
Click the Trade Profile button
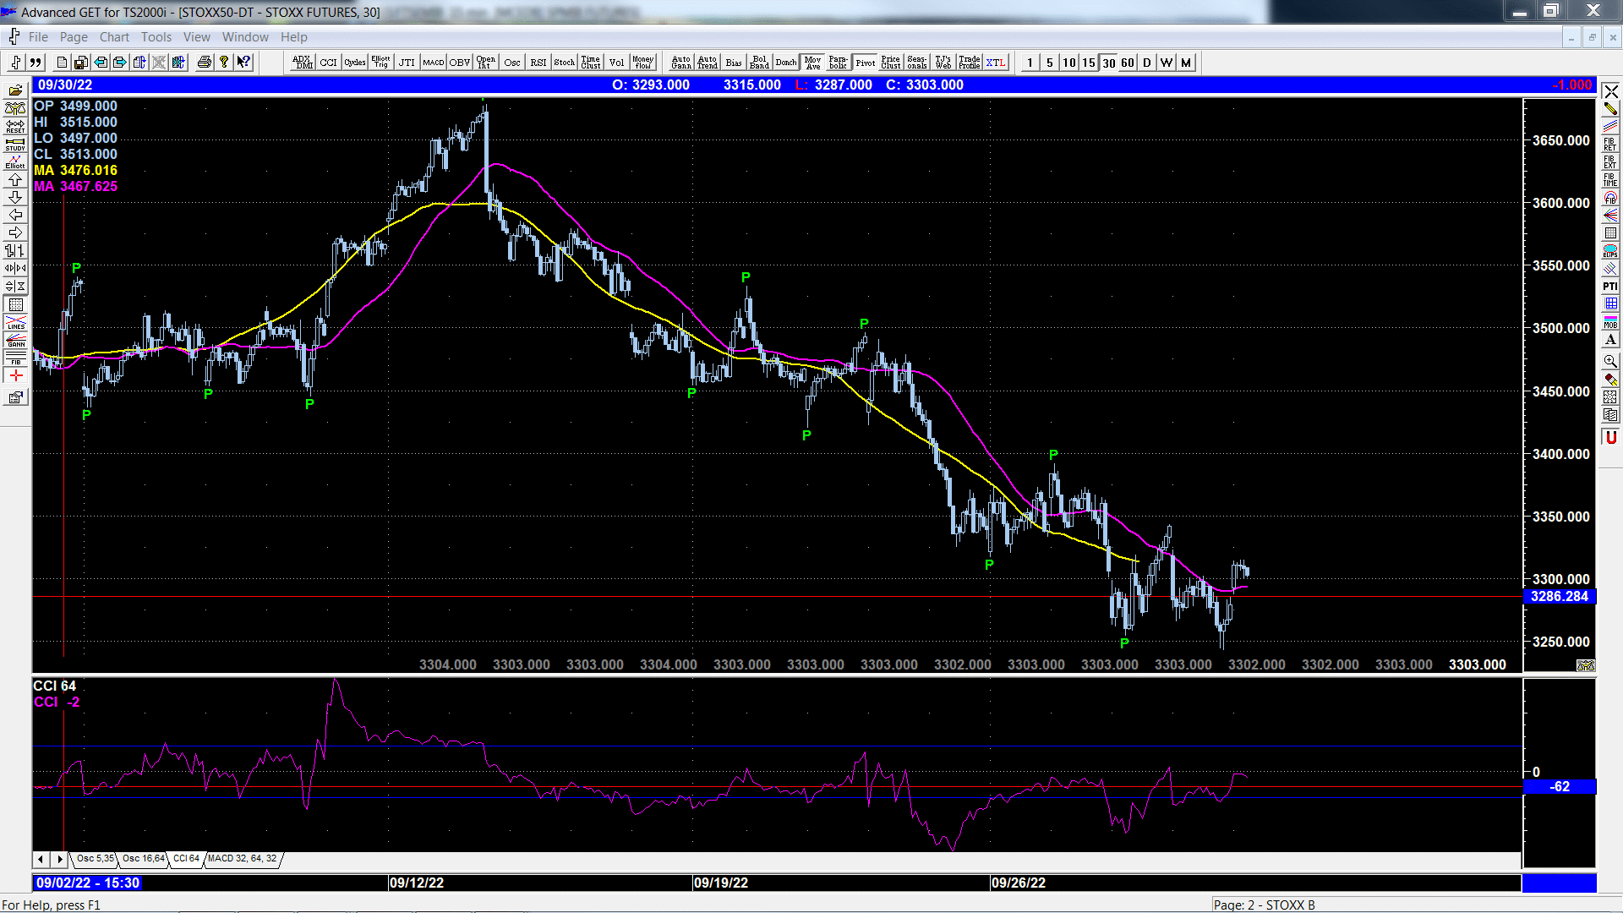click(970, 63)
